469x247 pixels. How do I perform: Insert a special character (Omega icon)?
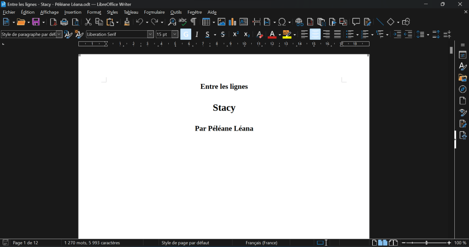coord(282,22)
